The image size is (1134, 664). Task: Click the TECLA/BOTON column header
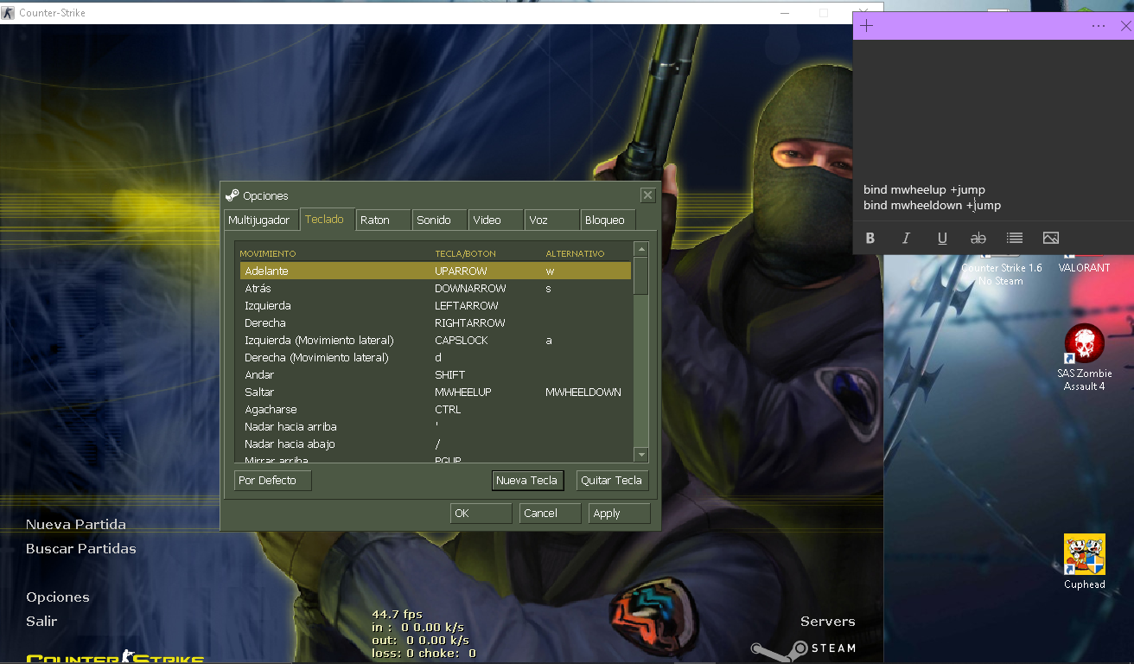tap(465, 253)
